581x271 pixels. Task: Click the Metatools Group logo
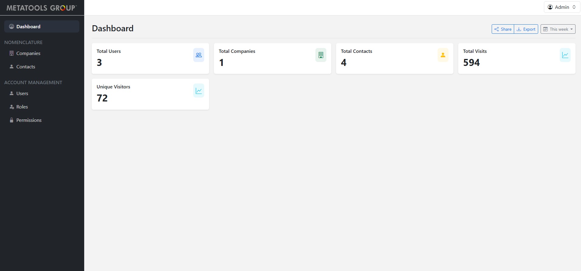click(42, 8)
